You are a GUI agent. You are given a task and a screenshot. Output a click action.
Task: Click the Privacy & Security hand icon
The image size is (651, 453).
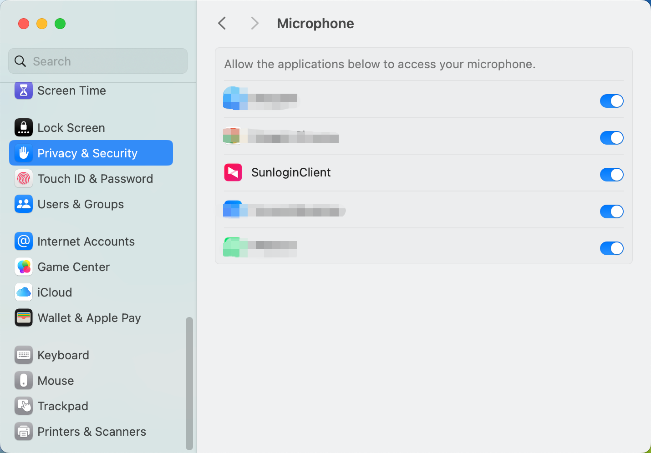[24, 153]
